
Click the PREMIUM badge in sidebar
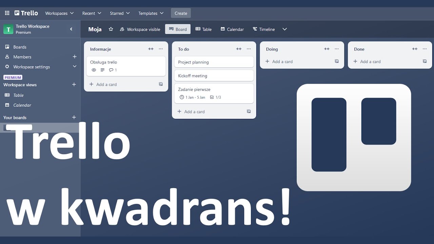click(13, 77)
